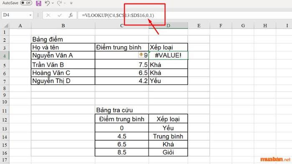Click the 'Họ và tên' header cell
The height and width of the screenshot is (164, 292).
[63, 47]
